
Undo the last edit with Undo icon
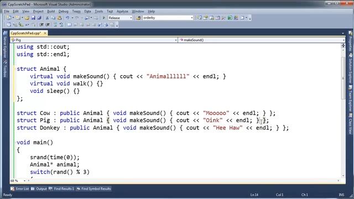point(67,18)
